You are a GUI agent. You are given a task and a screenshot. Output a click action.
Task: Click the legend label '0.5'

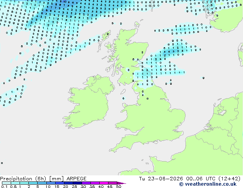(x=13, y=186)
